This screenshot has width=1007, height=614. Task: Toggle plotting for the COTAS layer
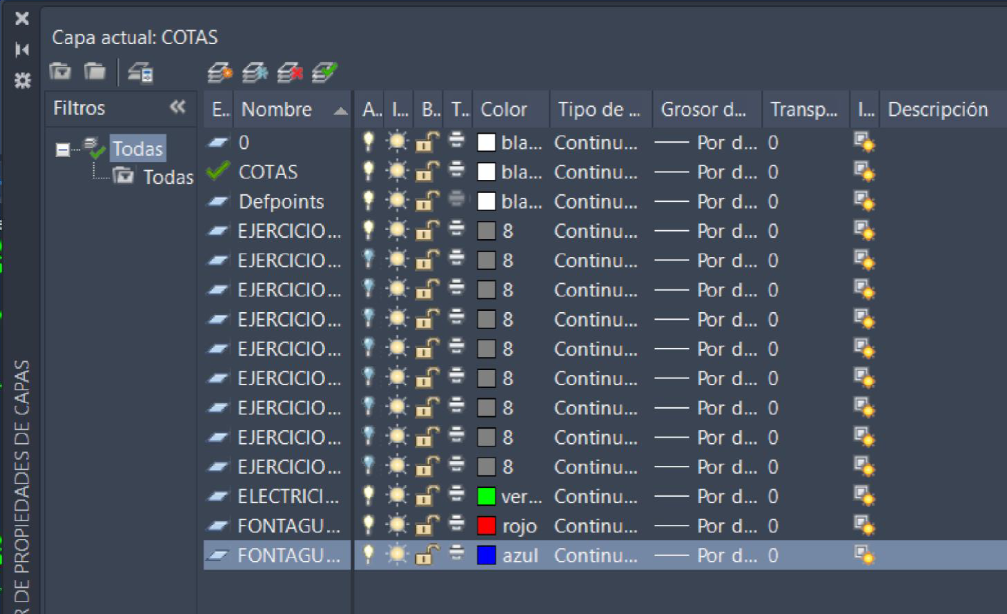click(457, 170)
